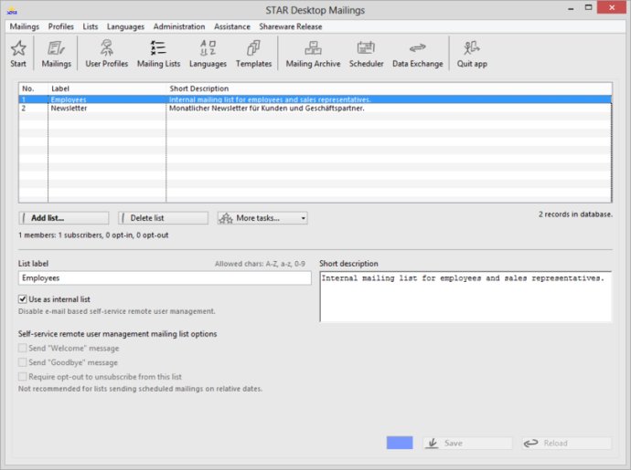Image resolution: width=631 pixels, height=470 pixels.
Task: Click the No. column header
Action: pos(34,89)
